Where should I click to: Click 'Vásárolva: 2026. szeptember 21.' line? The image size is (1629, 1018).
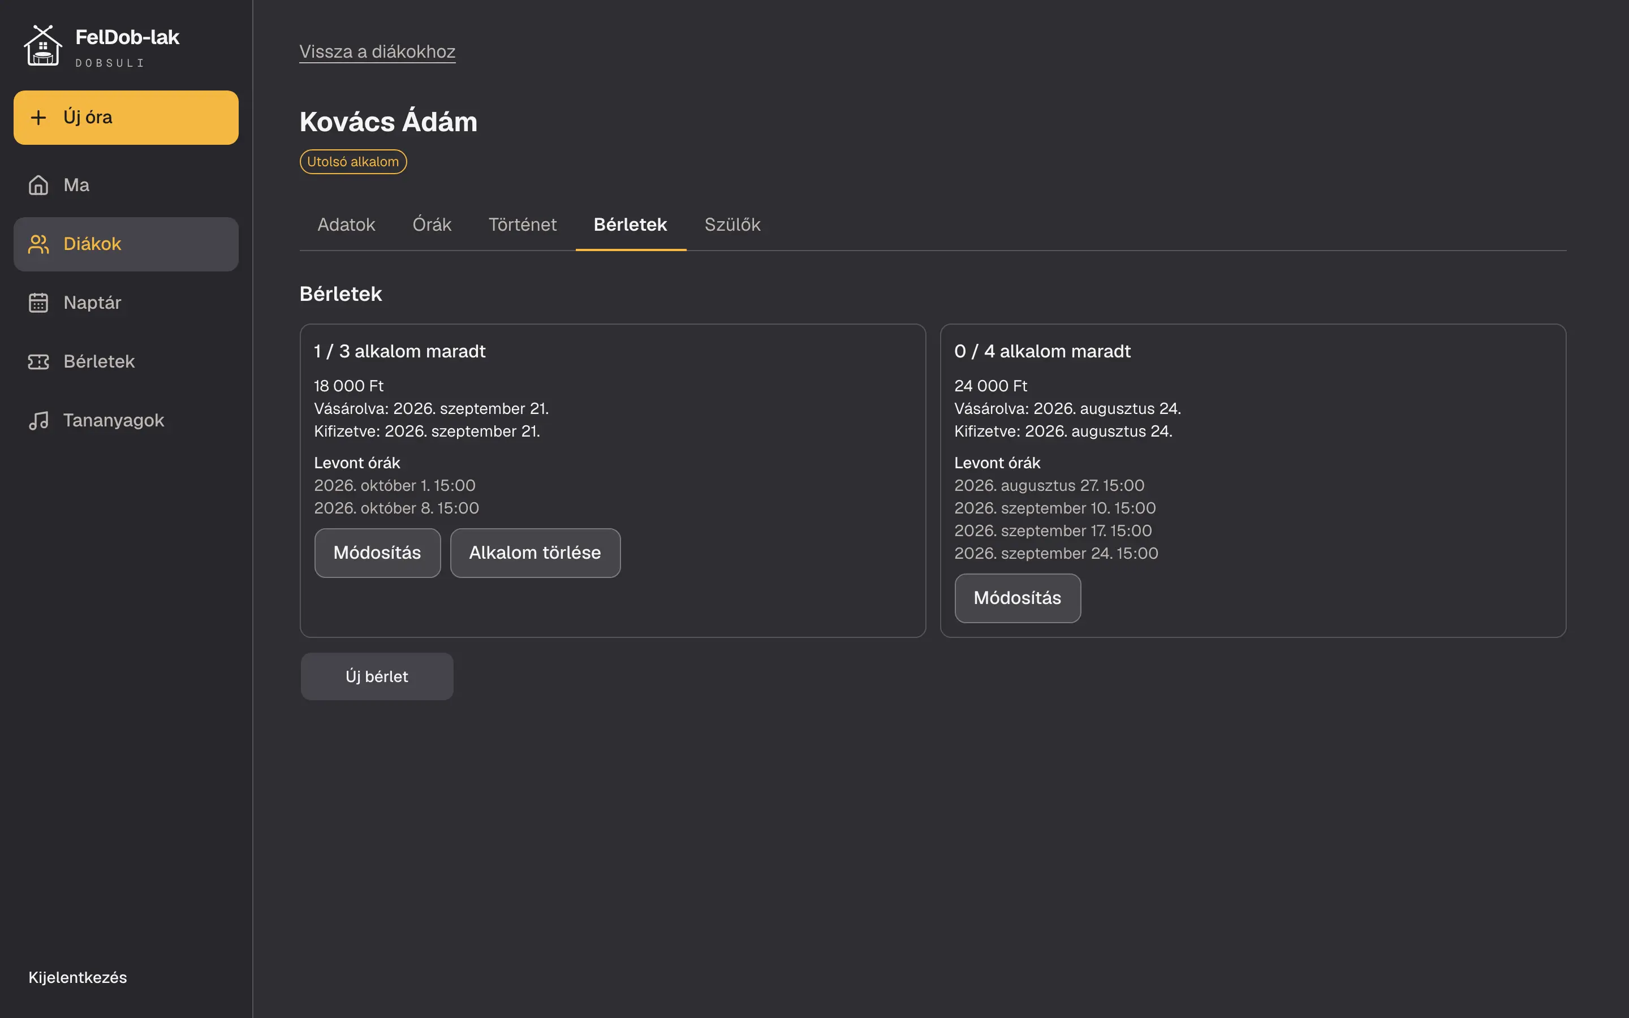click(431, 409)
